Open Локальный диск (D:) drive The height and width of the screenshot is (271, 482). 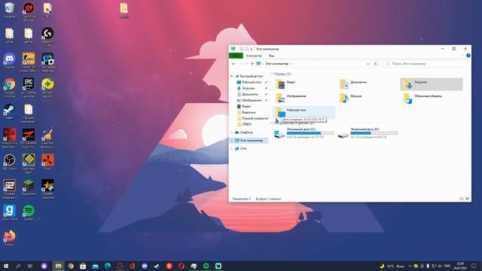click(x=368, y=133)
